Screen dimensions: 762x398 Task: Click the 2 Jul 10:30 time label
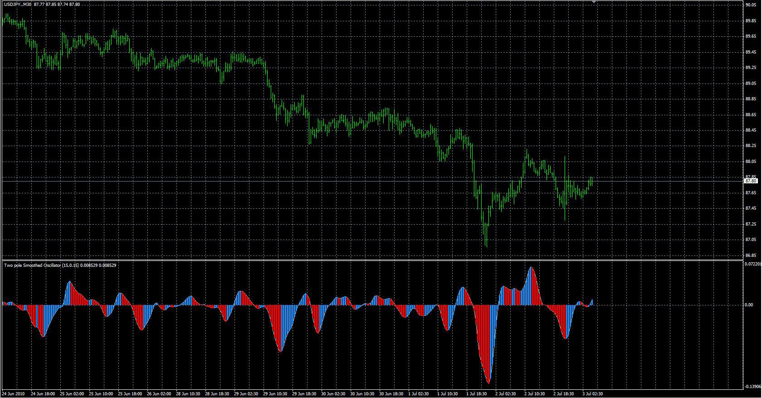(535, 394)
